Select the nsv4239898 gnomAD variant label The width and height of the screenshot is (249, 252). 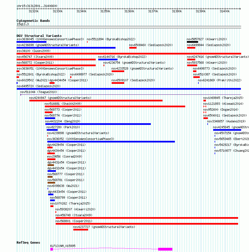78,133
